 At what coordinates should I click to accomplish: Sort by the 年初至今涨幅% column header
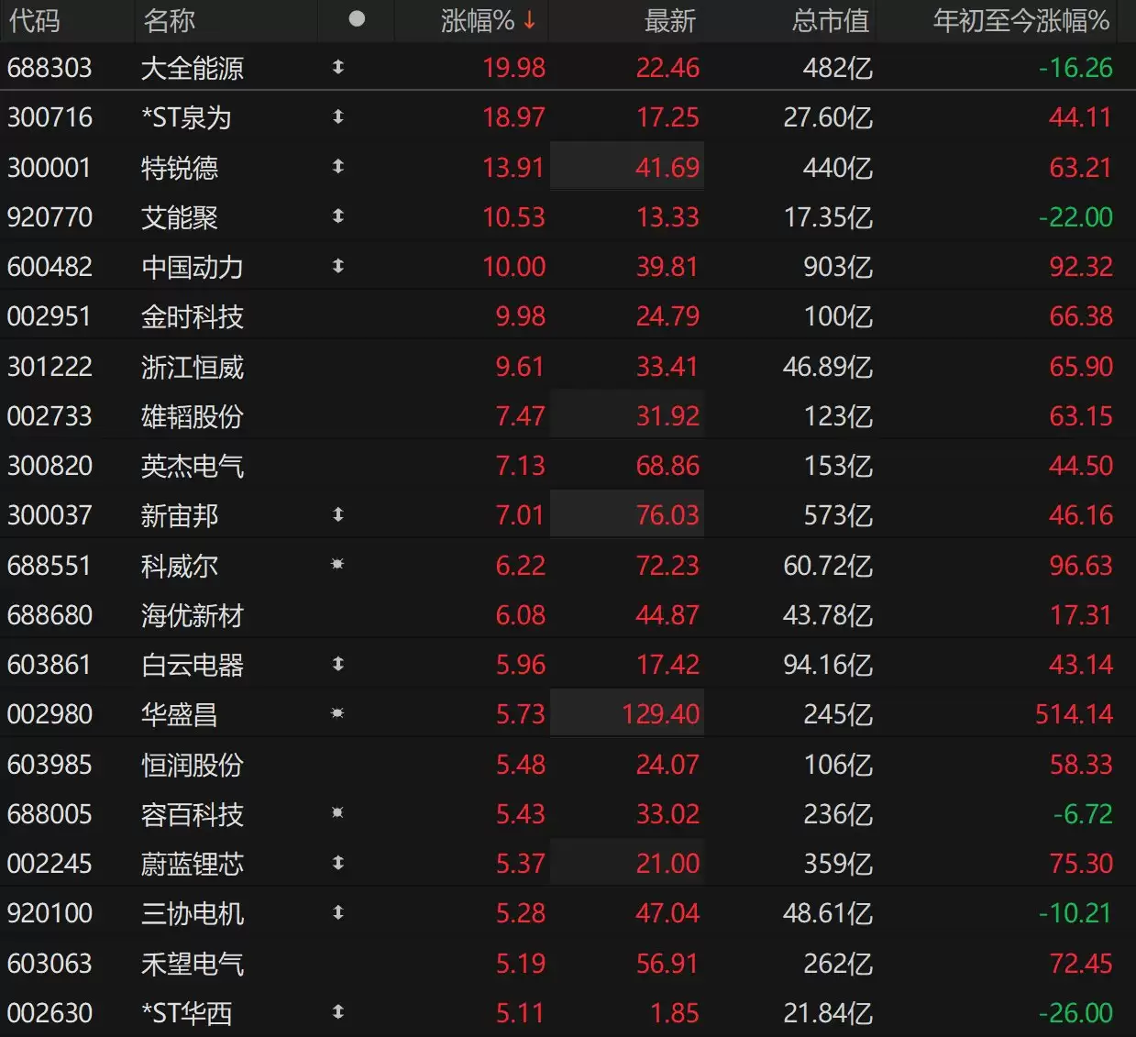tap(1021, 20)
